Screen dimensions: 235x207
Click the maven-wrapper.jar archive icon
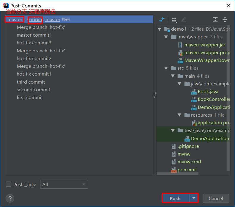point(180,45)
